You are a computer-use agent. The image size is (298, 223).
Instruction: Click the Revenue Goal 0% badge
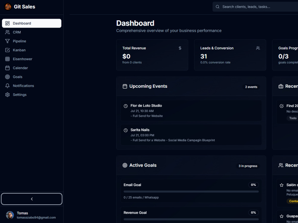tap(253, 213)
